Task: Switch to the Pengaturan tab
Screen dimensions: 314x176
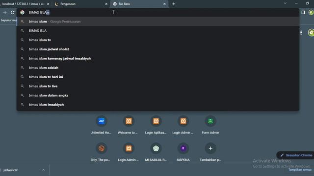Action: click(80, 4)
